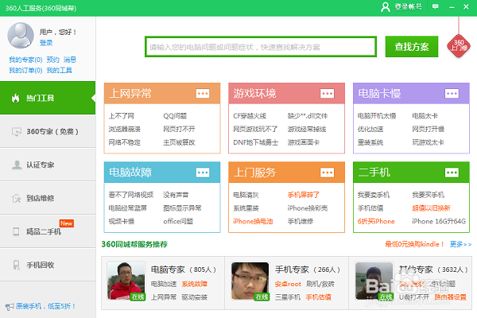Click the flame icon beside 热门工具
Screen dimensions: 477x318
coord(15,98)
